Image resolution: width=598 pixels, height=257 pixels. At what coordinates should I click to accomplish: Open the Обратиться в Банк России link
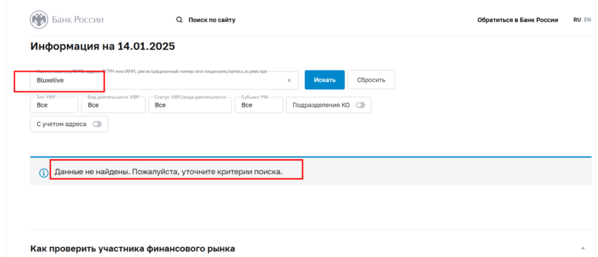(517, 20)
